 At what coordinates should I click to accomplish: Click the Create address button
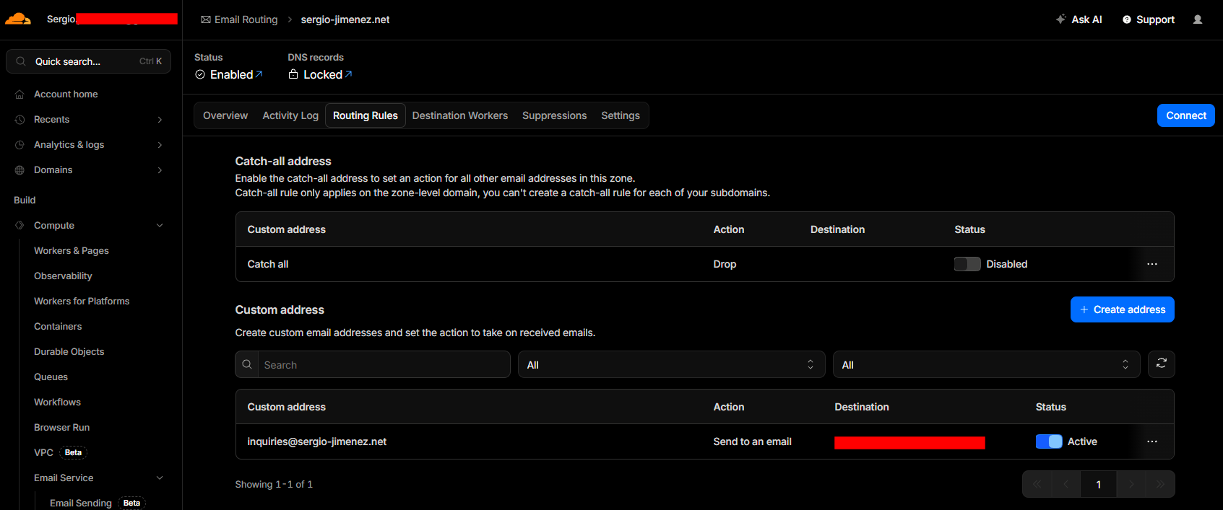[x=1122, y=309]
